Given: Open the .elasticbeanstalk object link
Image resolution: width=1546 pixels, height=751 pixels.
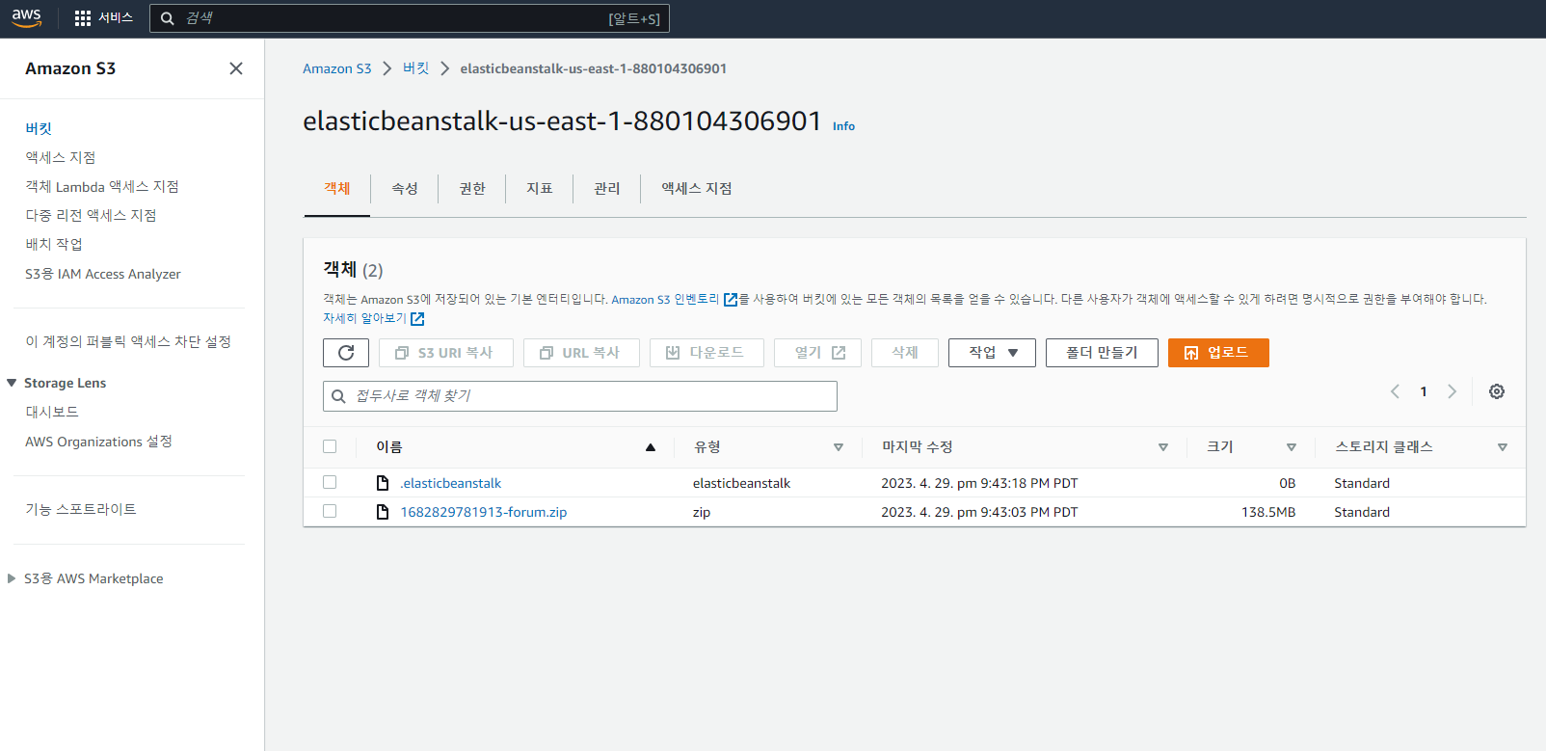Looking at the screenshot, I should 451,483.
